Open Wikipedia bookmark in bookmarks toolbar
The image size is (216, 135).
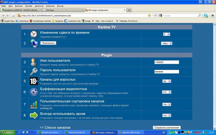[x=127, y=21]
